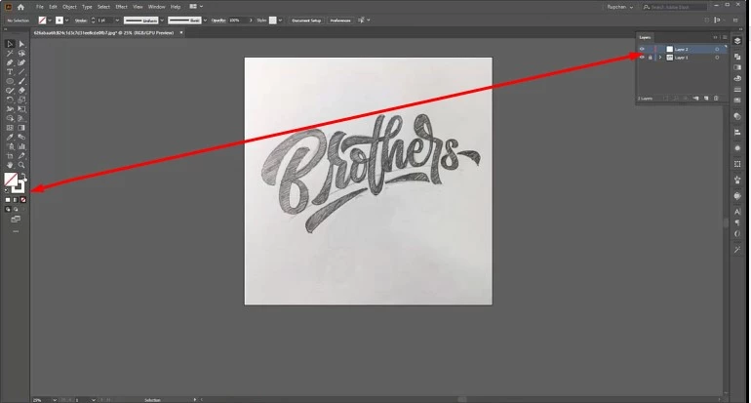
Task: Apply solid Color mode button in toolbox
Action: click(7, 200)
